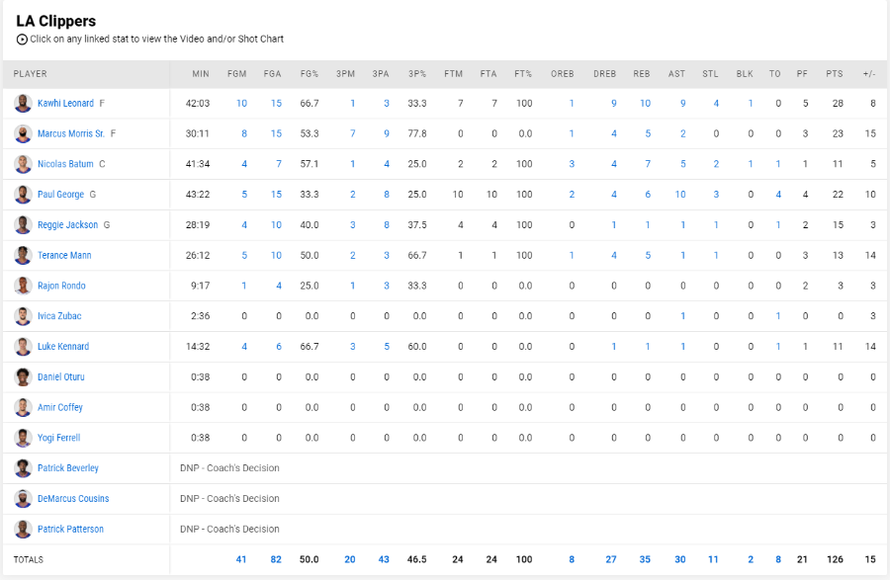Click the TOTALS row label
The width and height of the screenshot is (890, 580).
click(29, 559)
